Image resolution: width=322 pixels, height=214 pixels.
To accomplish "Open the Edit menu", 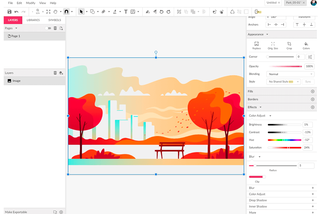I will 19,3.
